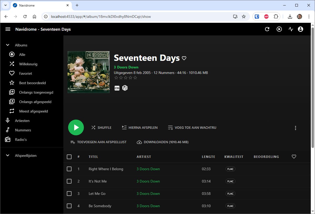Click track title Let Me Go
This screenshot has height=214, width=315.
97,194
